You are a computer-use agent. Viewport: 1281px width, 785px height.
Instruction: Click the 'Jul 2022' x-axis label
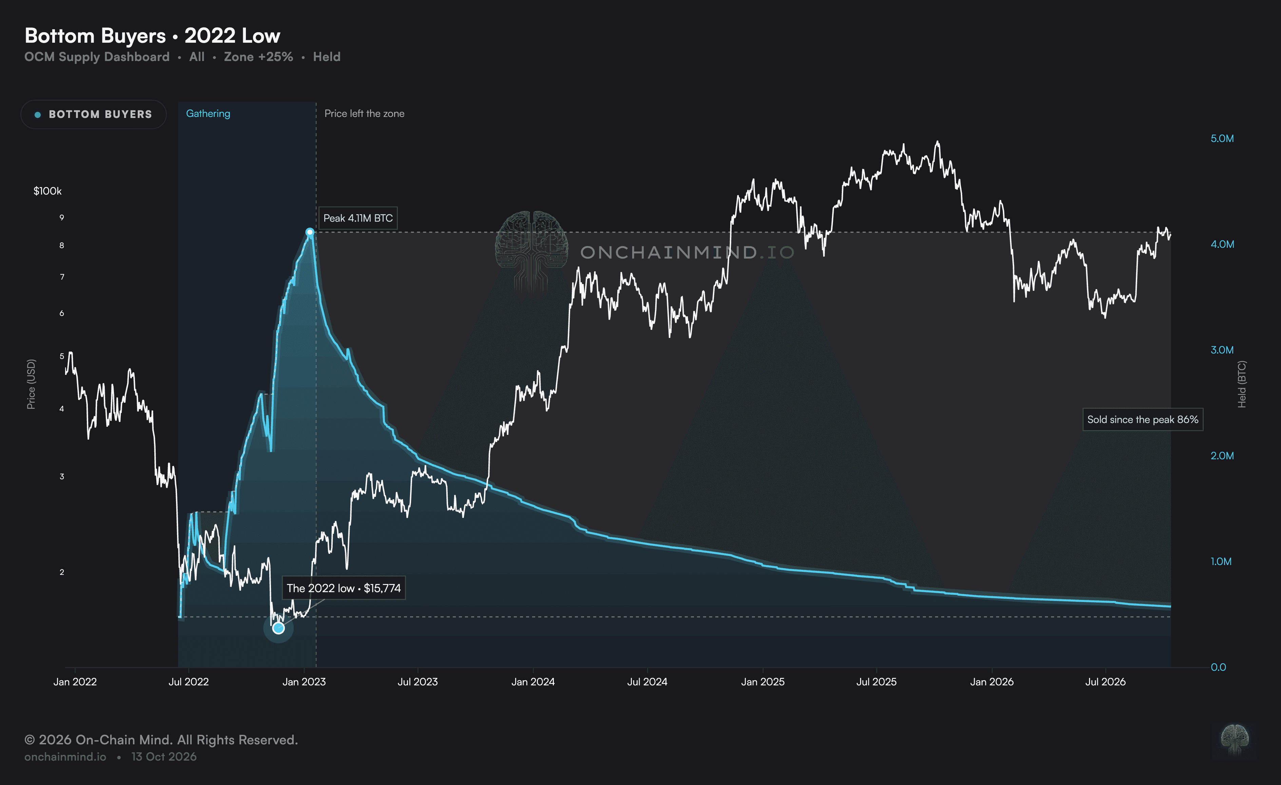(188, 682)
